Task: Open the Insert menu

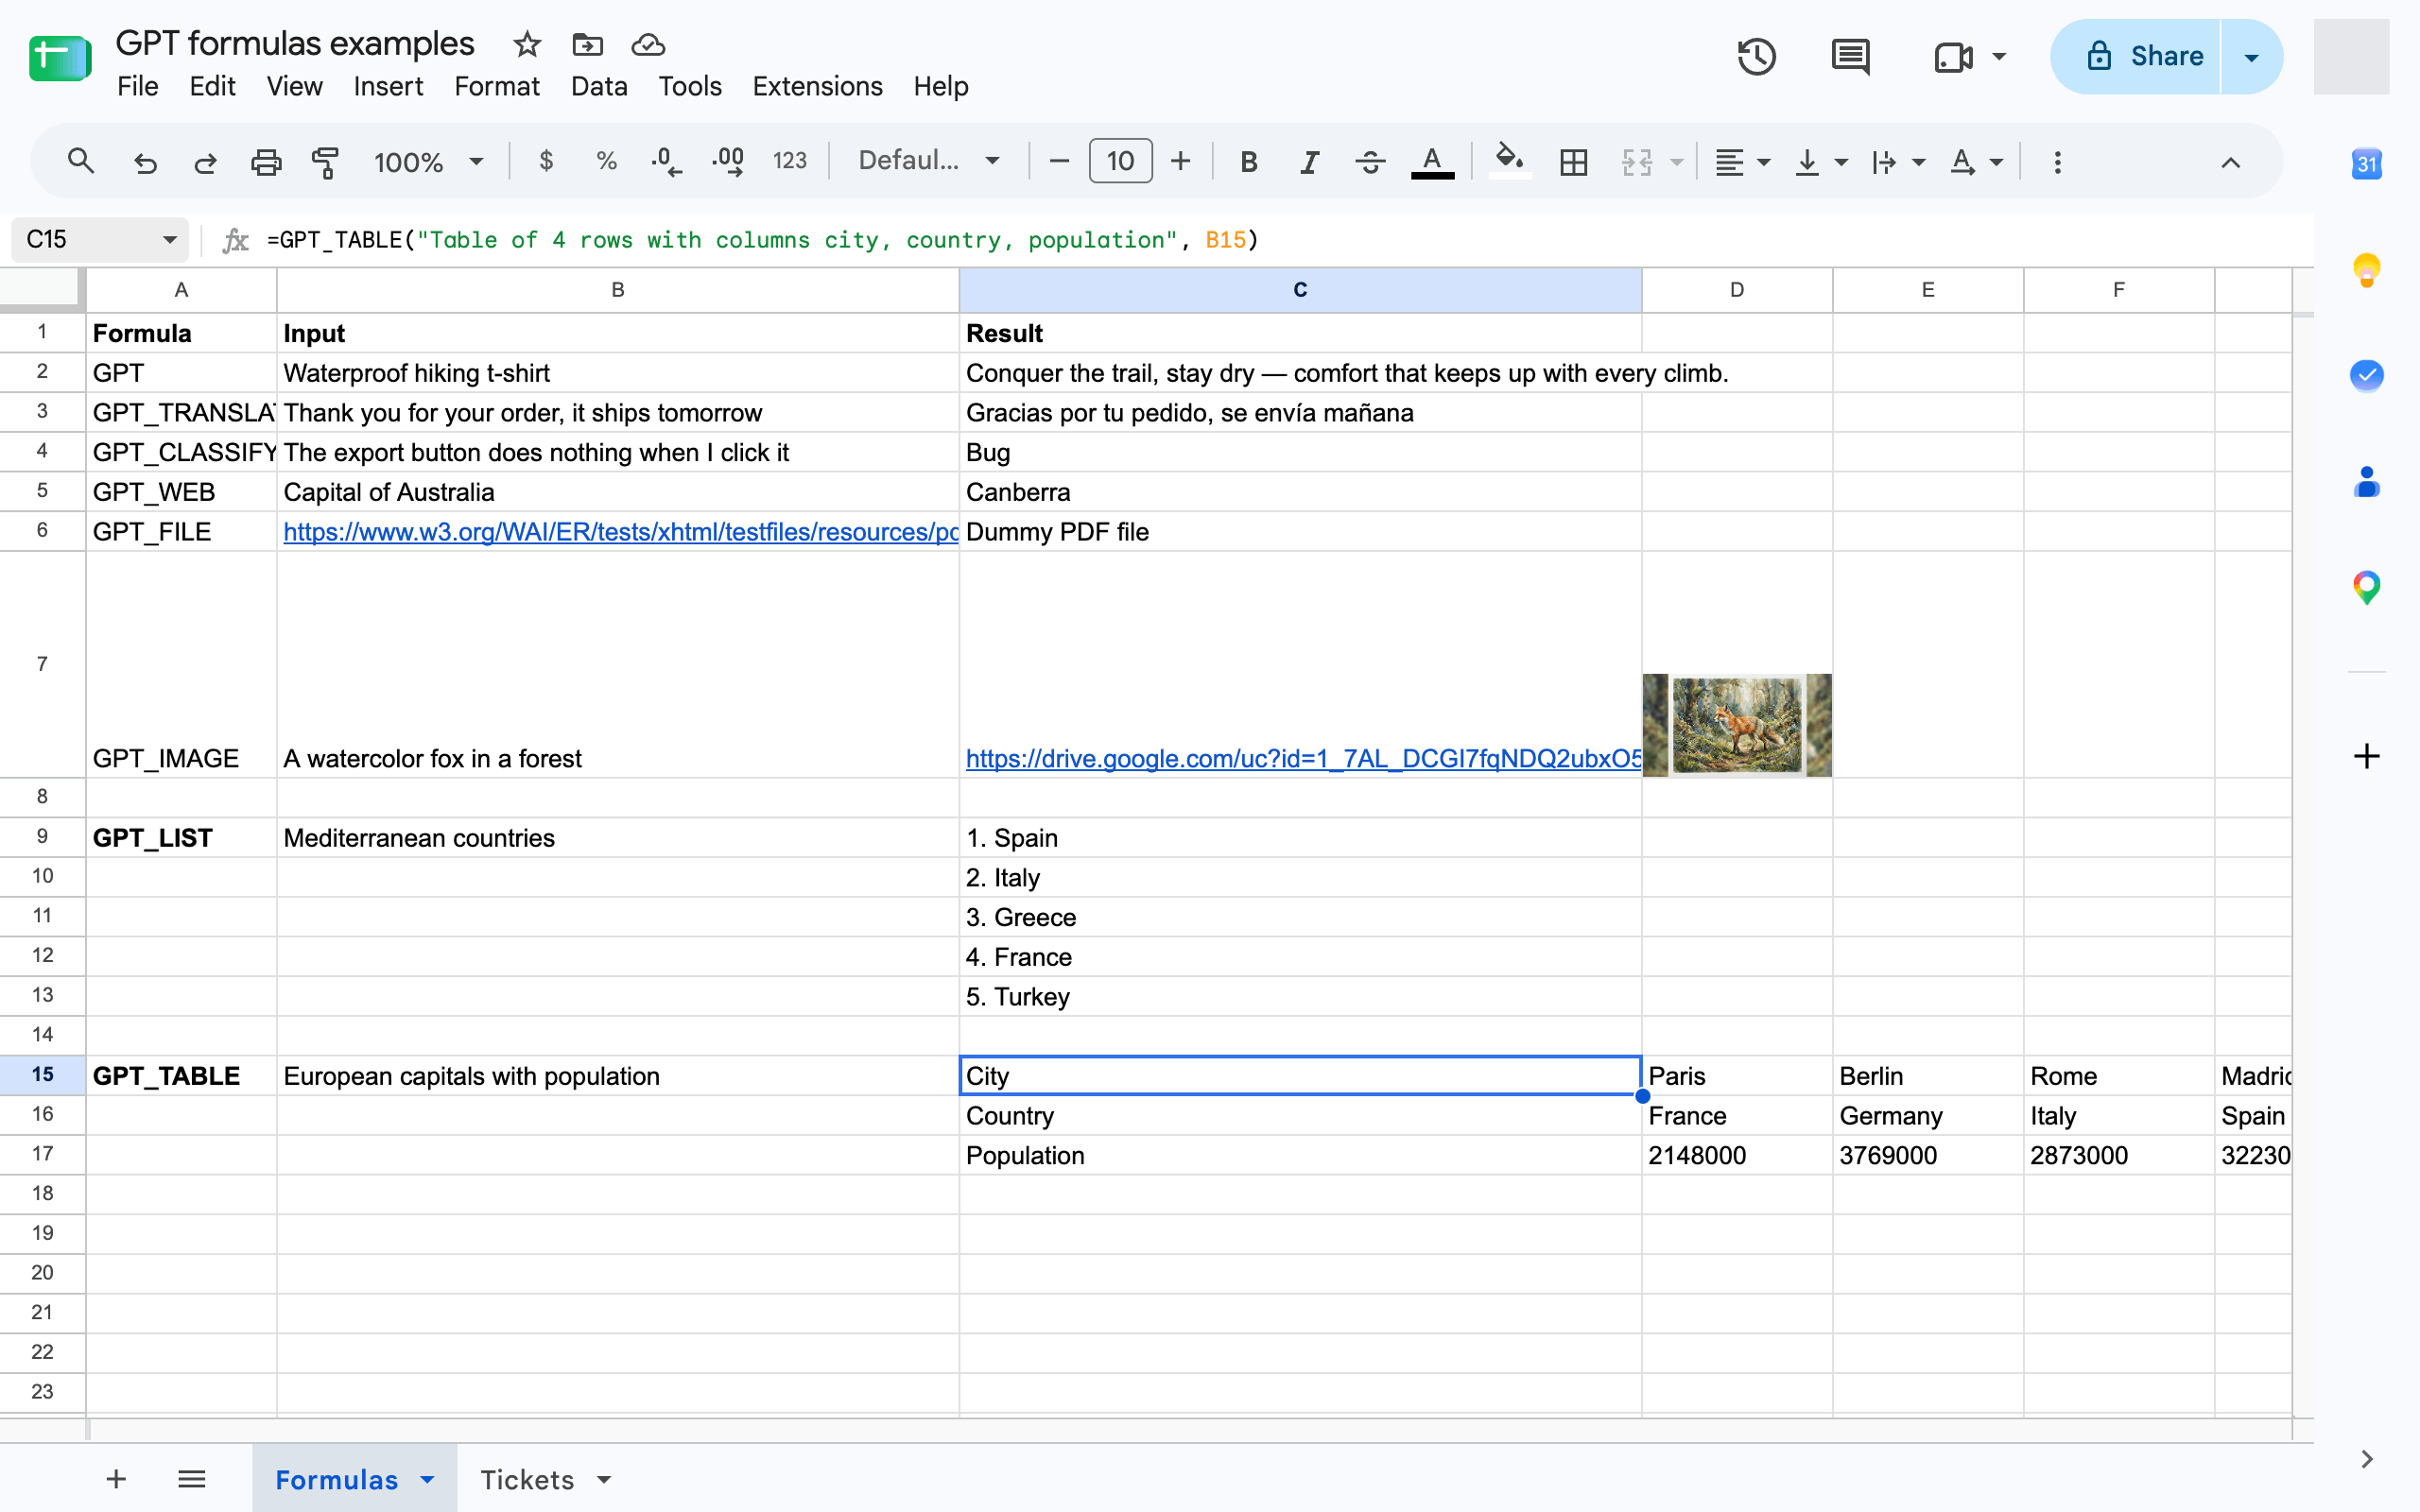Action: [388, 87]
